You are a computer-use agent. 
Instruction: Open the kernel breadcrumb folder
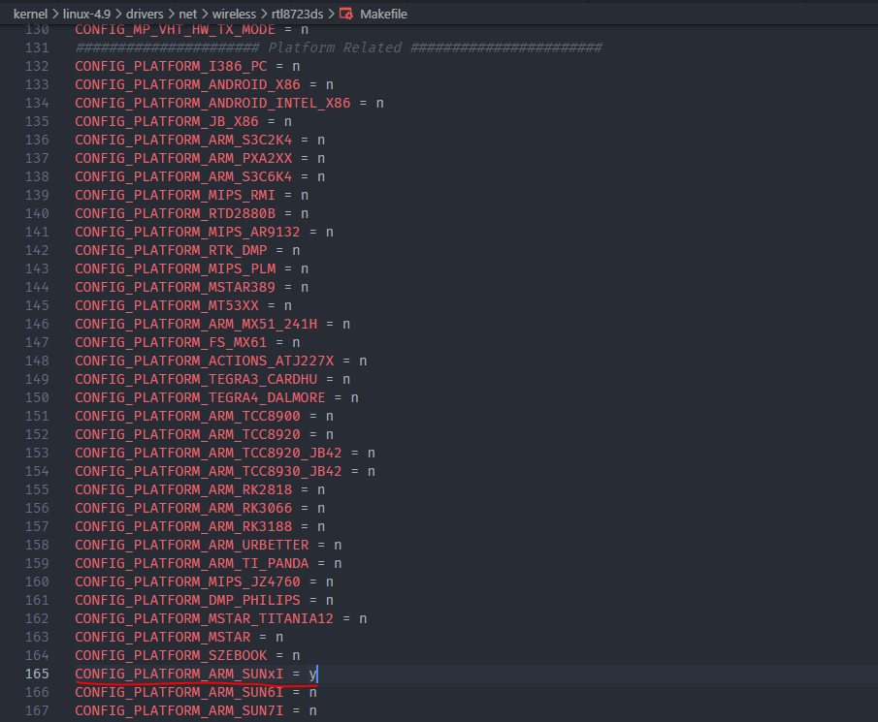[31, 14]
